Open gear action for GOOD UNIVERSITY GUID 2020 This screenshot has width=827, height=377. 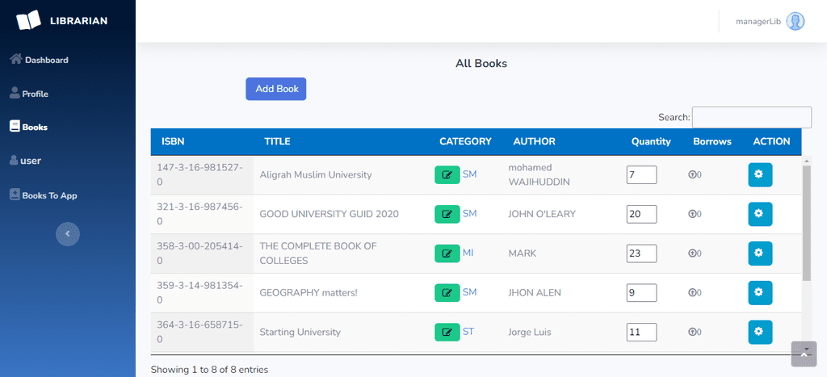(x=760, y=214)
